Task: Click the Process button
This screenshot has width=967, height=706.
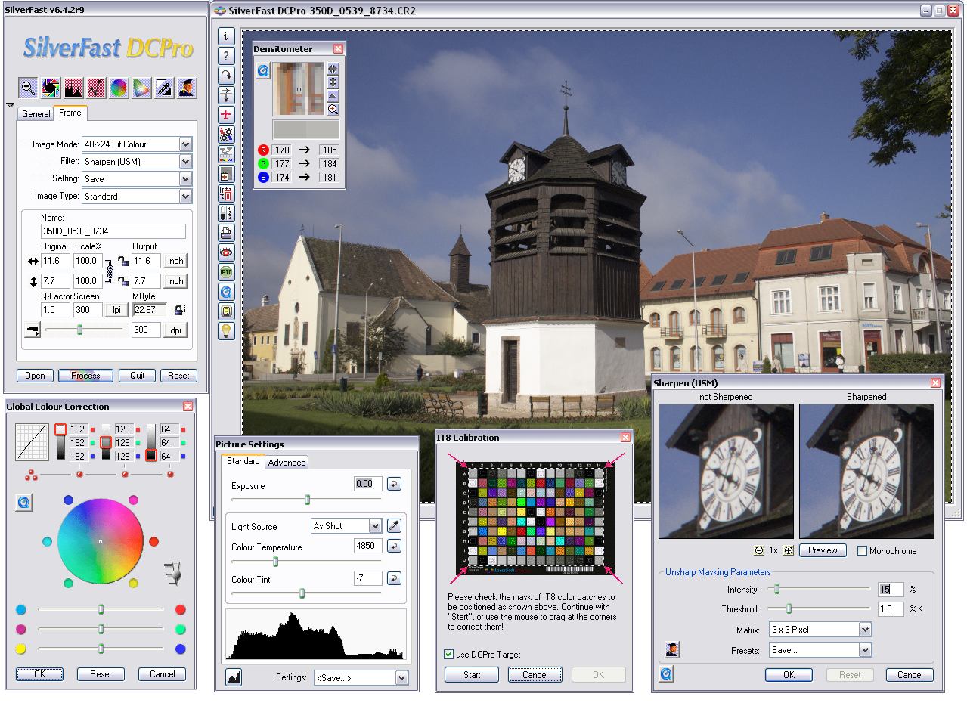Action: tap(85, 376)
